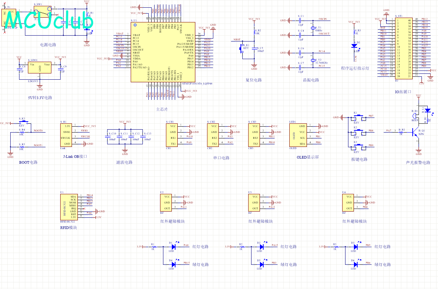The width and height of the screenshot is (438, 289).
Task: Select the D1 LED diode on PA8
Action: [x=173, y=247]
